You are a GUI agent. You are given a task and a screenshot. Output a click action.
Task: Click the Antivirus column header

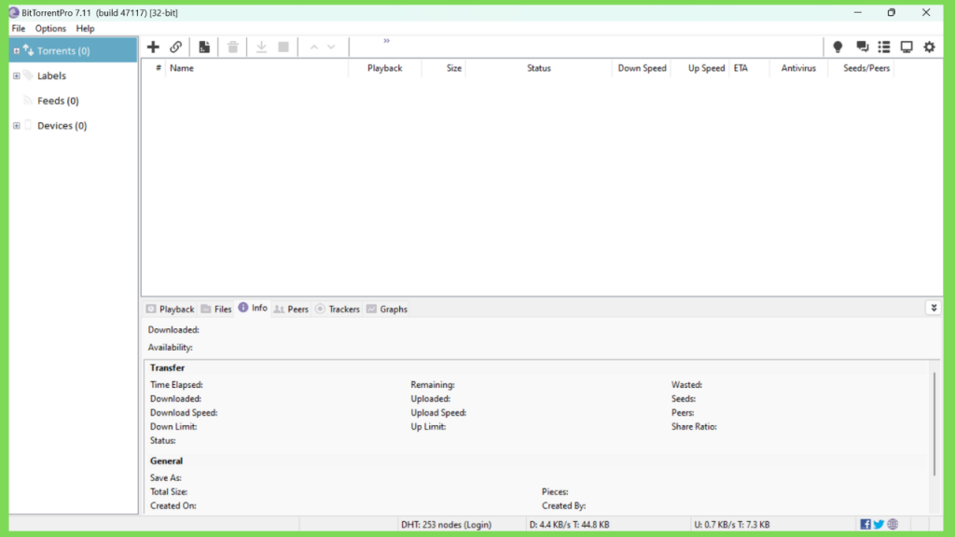click(x=798, y=68)
